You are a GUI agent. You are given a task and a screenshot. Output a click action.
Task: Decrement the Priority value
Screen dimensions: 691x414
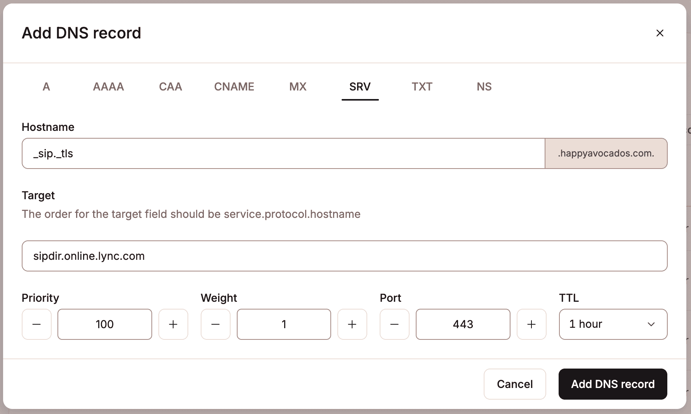(x=36, y=324)
